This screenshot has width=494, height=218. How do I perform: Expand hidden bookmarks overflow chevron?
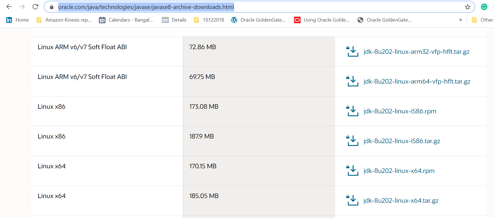pyautogui.click(x=460, y=20)
